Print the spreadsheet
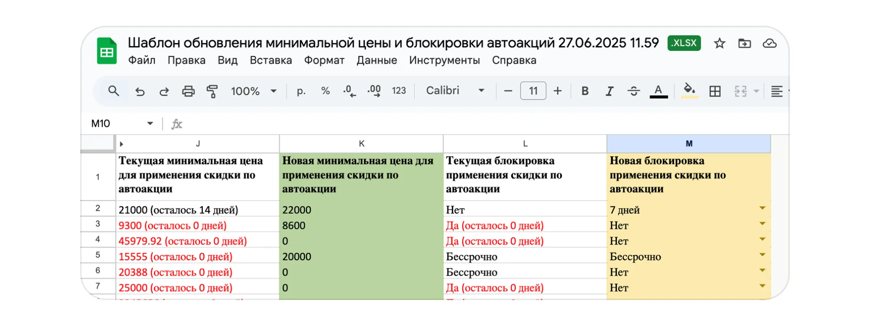 tap(188, 91)
